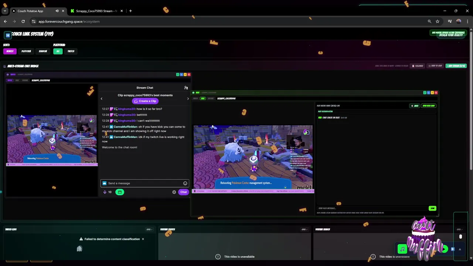Open the browser tab search dropdown

click(5, 11)
